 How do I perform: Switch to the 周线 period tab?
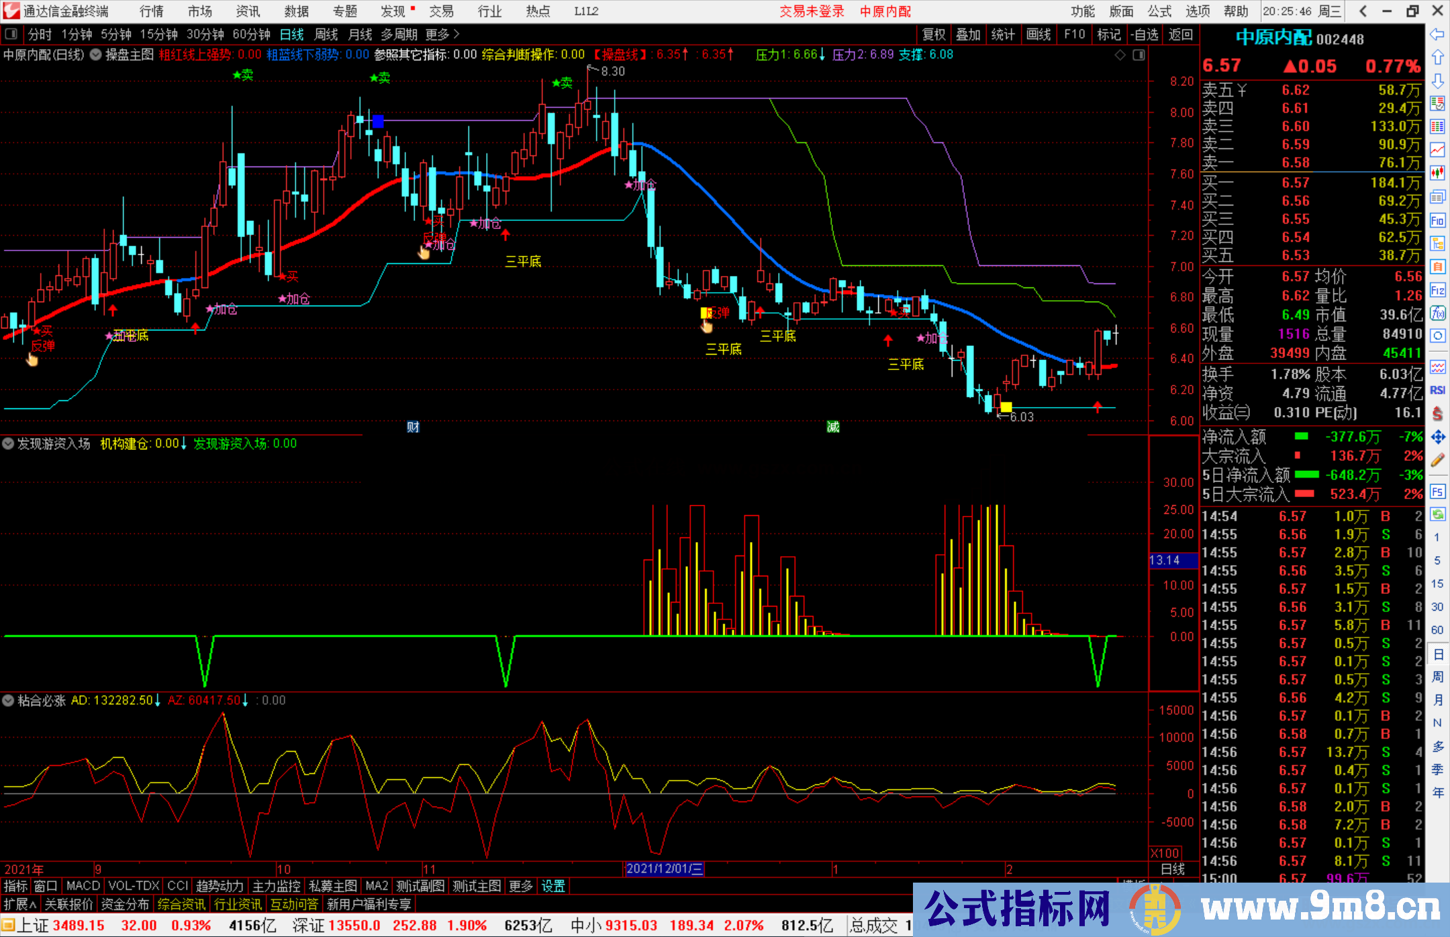click(x=326, y=34)
